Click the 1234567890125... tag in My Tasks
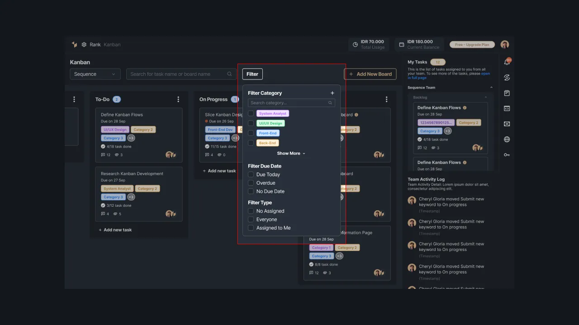Viewport: 579px width, 325px height. (436, 122)
